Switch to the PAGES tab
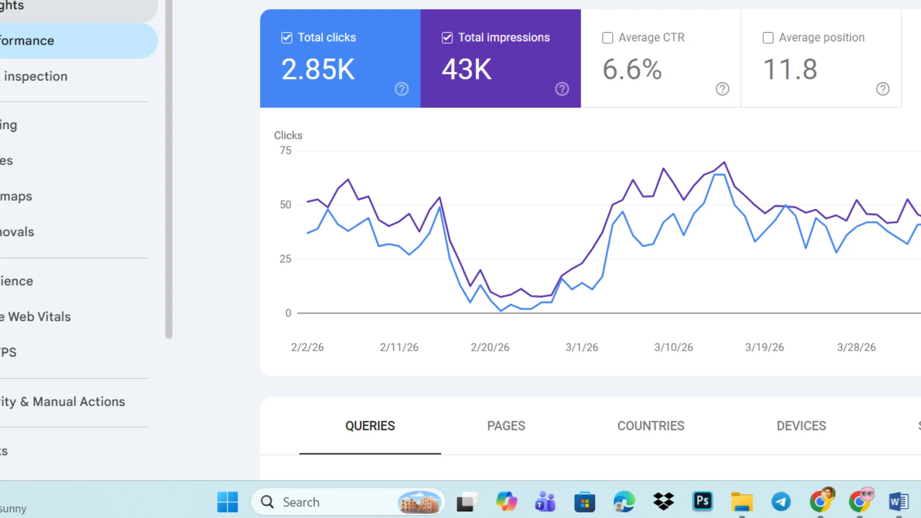The image size is (921, 518). tap(506, 426)
